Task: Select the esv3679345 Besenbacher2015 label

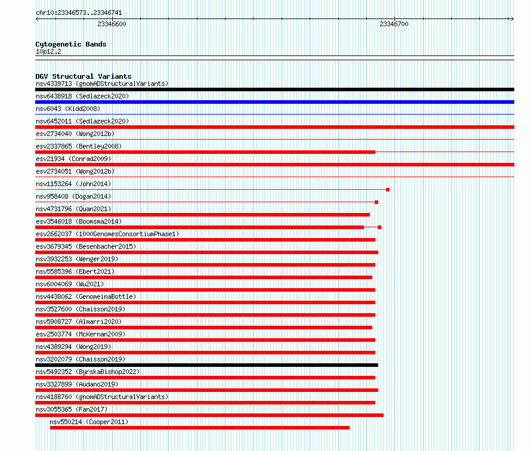Action: click(86, 246)
